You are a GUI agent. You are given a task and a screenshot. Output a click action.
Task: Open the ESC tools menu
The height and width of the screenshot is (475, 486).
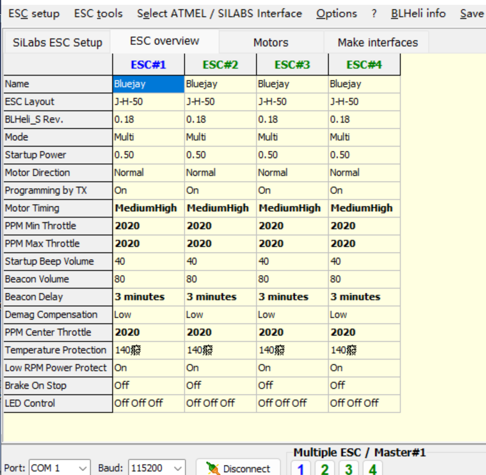click(98, 14)
